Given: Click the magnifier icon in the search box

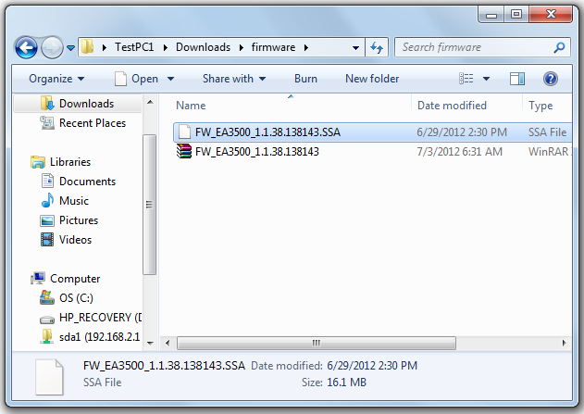Looking at the screenshot, I should click(x=559, y=47).
